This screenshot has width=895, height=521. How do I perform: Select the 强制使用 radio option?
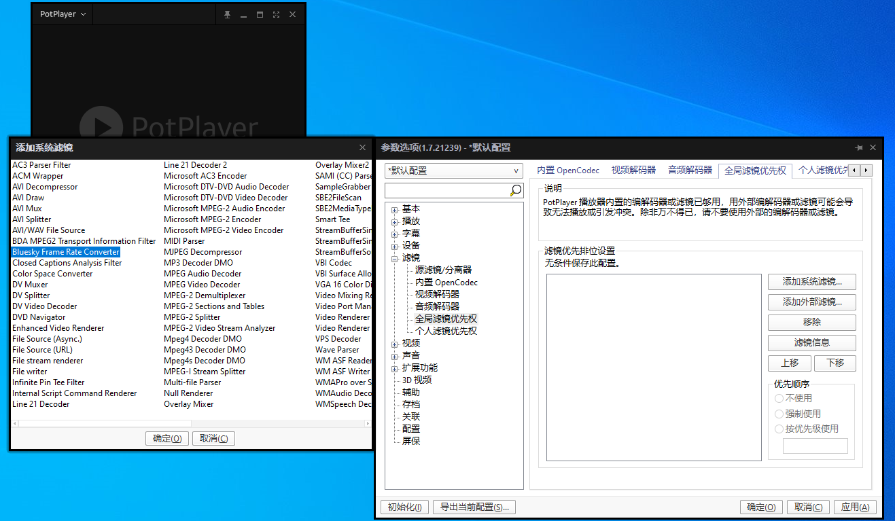click(x=799, y=414)
